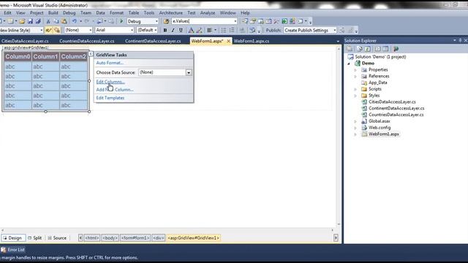The width and height of the screenshot is (468, 263).
Task: Click the red crossed tools toolbar icon
Action: (x=276, y=21)
